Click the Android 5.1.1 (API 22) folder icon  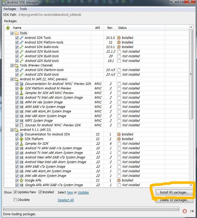16,130
